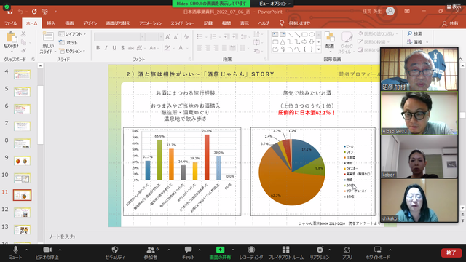
Task: Select slide 12 thumbnail
Action: 22,213
